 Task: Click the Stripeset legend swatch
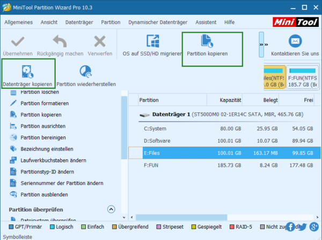(x=158, y=227)
